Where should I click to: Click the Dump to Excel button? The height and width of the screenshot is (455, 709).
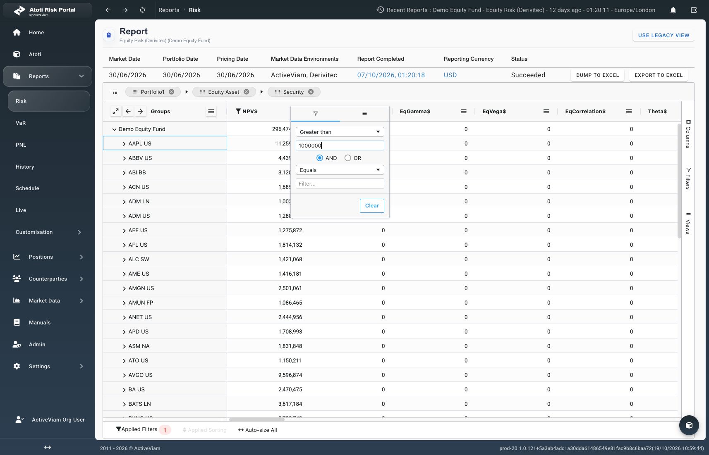(597, 75)
